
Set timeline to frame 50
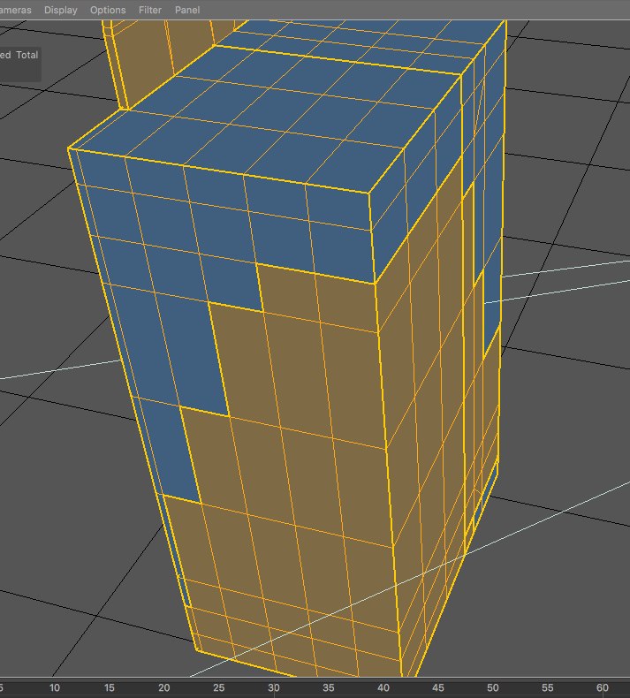click(x=492, y=687)
